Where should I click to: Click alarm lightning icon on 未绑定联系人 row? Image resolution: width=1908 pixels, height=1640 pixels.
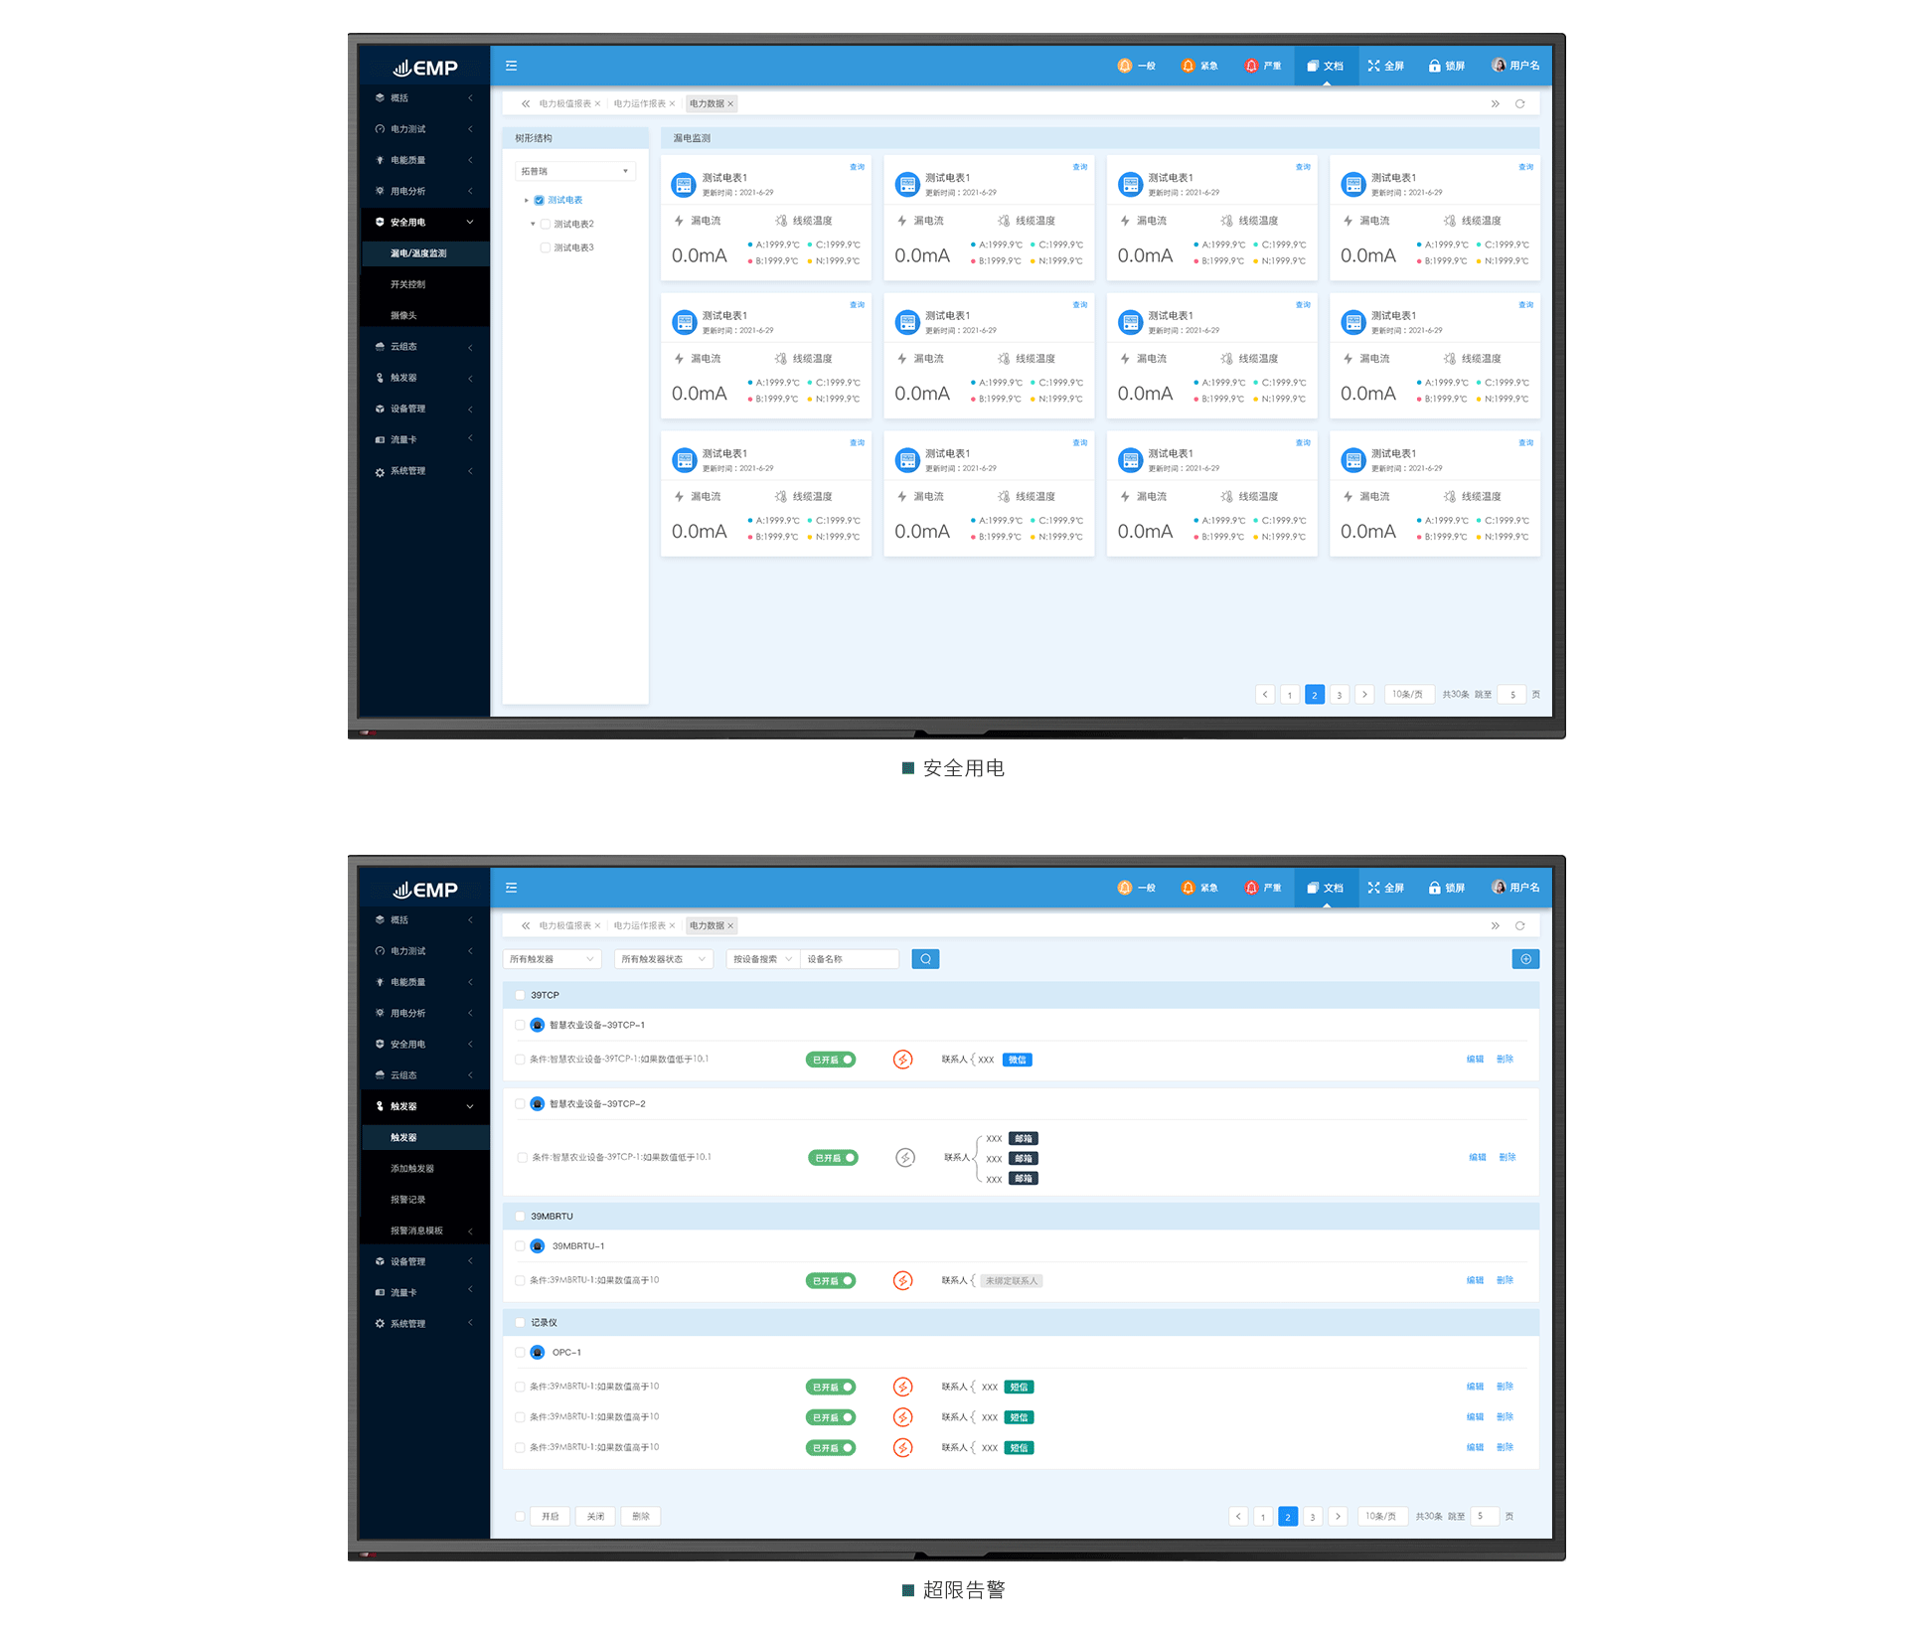coord(902,1280)
